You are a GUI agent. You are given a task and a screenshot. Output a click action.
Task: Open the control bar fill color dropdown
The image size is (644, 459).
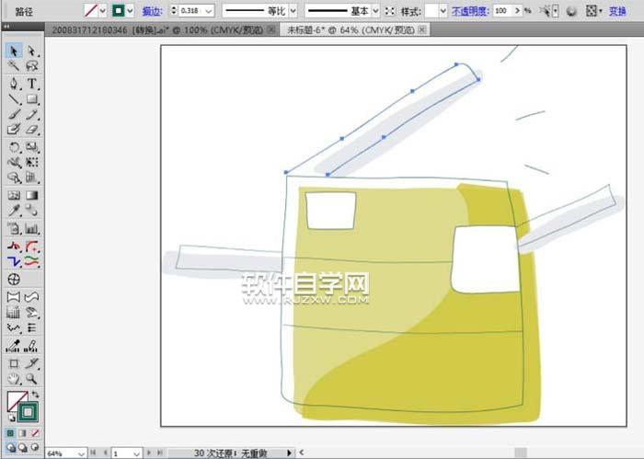coord(103,11)
